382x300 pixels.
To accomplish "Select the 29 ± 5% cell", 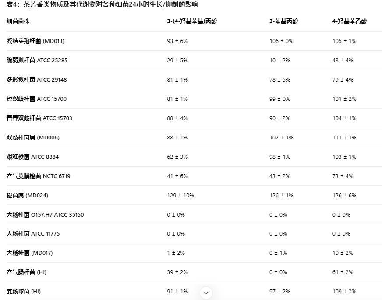I will (x=177, y=61).
